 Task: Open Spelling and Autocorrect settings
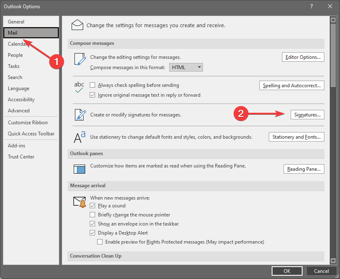click(292, 86)
